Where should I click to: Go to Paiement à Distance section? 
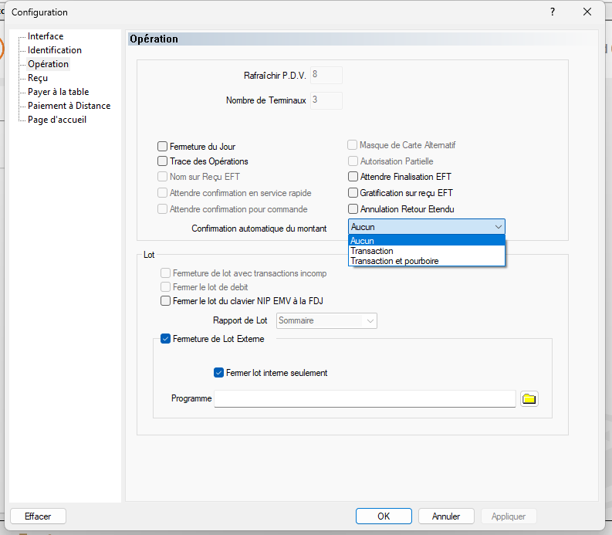(69, 106)
